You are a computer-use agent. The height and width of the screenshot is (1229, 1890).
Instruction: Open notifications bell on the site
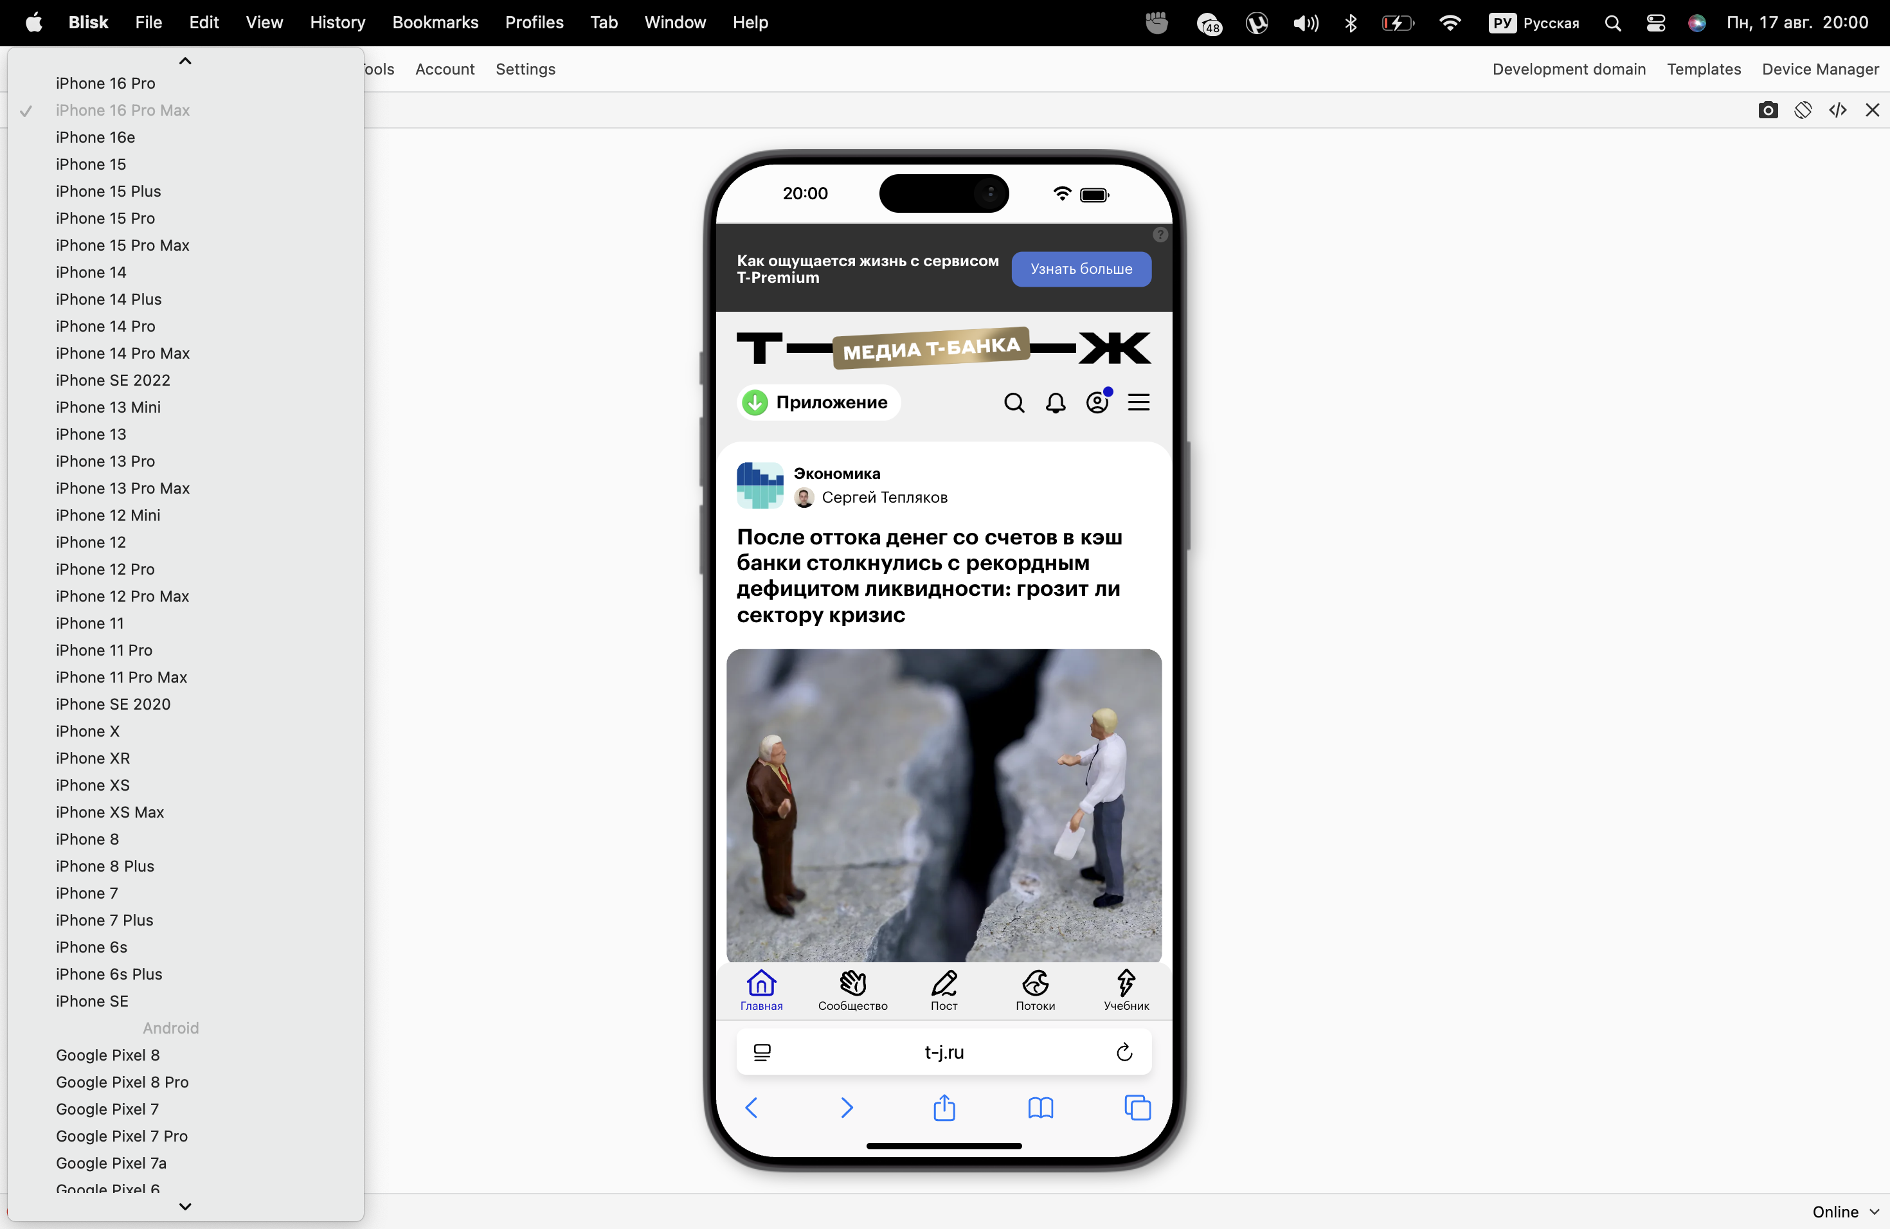[1056, 402]
